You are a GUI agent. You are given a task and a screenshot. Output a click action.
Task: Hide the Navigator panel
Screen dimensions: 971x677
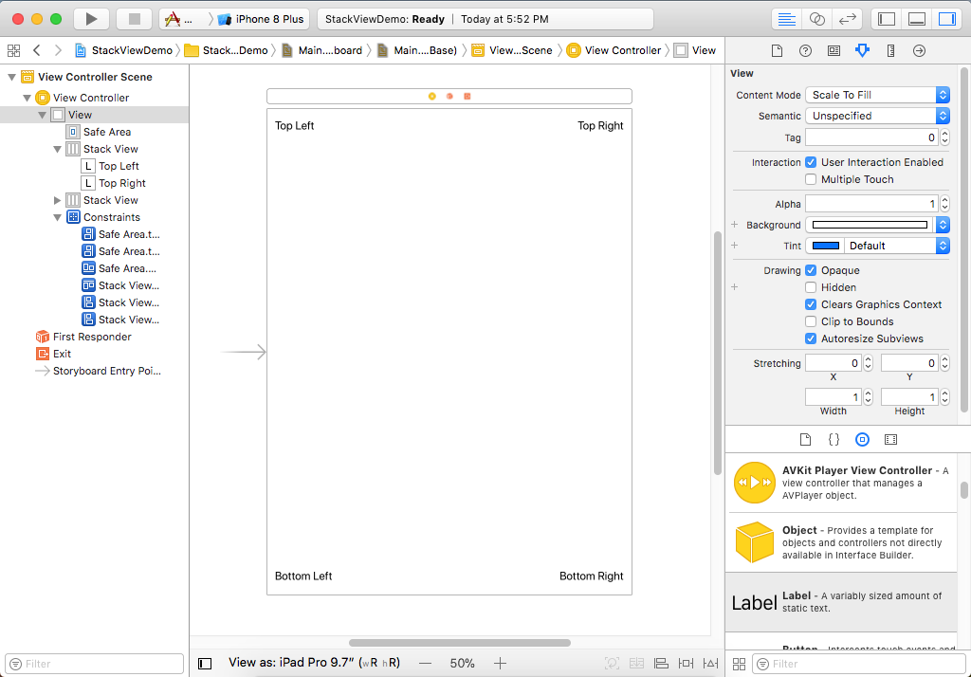pyautogui.click(x=887, y=19)
